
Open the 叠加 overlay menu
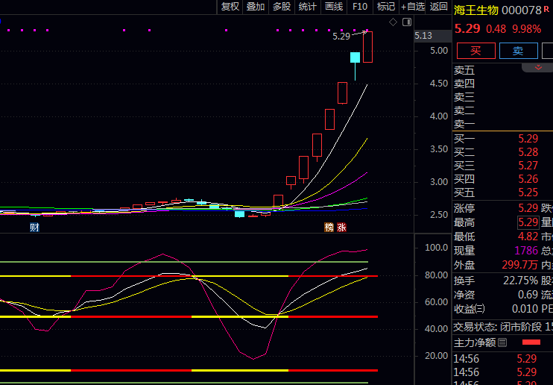(x=256, y=7)
